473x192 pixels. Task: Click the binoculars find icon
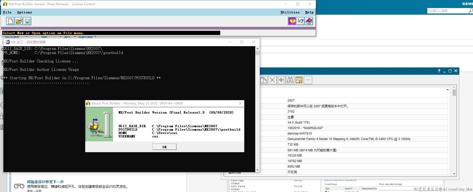290,80
